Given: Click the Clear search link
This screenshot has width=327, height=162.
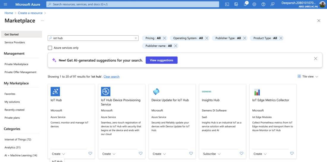Looking at the screenshot, I should (111, 77).
